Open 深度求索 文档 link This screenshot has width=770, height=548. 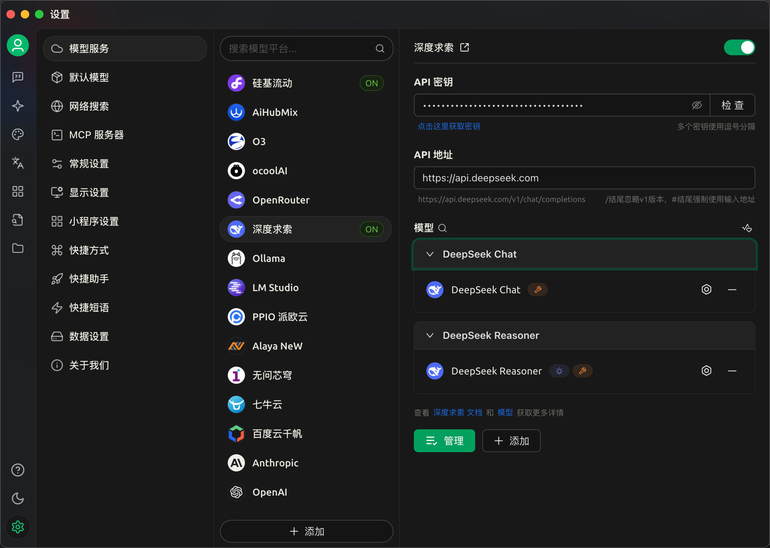(x=458, y=413)
